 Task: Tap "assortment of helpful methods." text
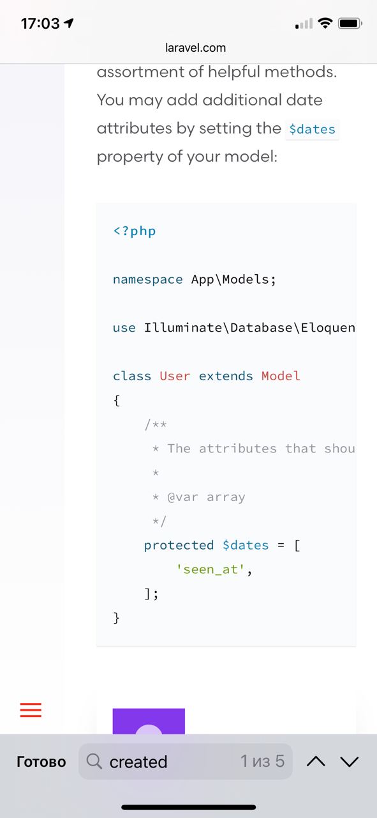coord(217,72)
